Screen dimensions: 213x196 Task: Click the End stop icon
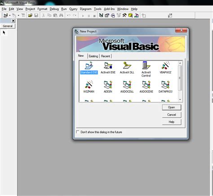pyautogui.click(x=94, y=16)
